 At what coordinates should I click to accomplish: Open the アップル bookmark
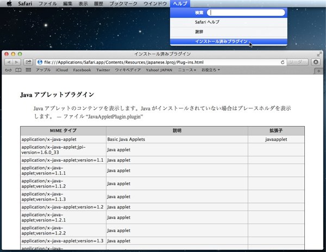(43, 70)
